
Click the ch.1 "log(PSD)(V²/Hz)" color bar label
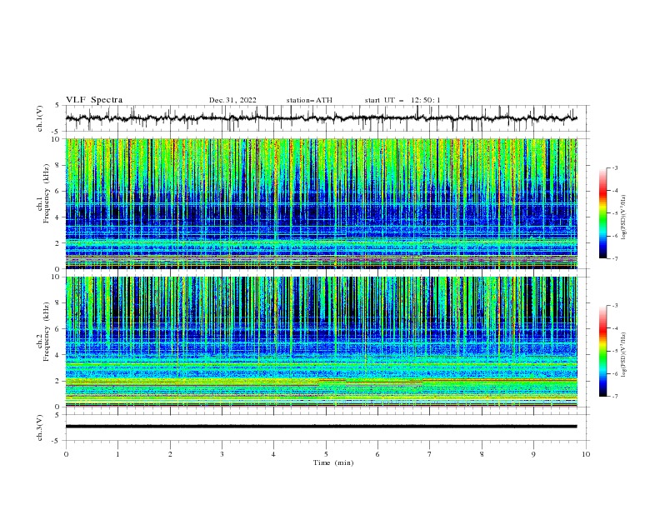(624, 217)
